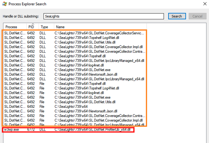The height and width of the screenshot is (143, 209).
Task: Select the File row for CoverageCollector.Impl.dll
Action: click(75, 120)
